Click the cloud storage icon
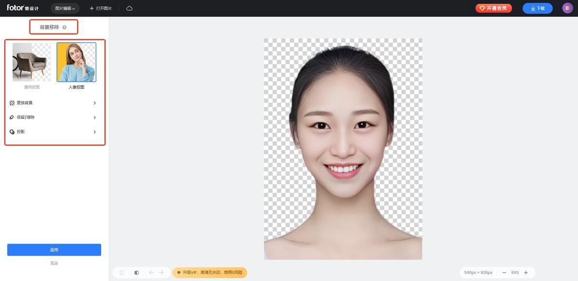 (x=129, y=8)
